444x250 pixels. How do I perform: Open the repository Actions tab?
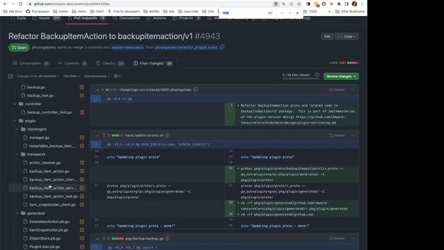tap(156, 18)
